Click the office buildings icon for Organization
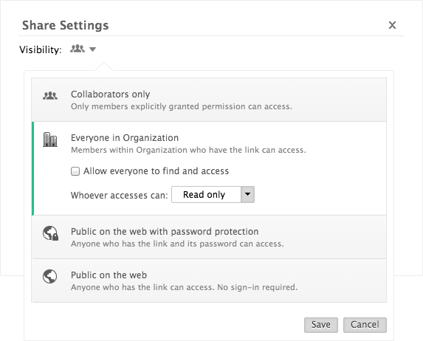The image size is (423, 341). (50, 139)
